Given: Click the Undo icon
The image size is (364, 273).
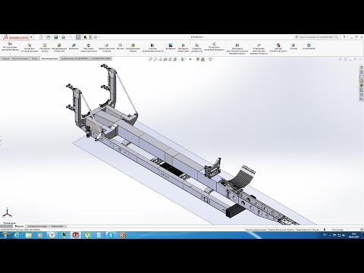Looking at the screenshot, I should coord(71,37).
